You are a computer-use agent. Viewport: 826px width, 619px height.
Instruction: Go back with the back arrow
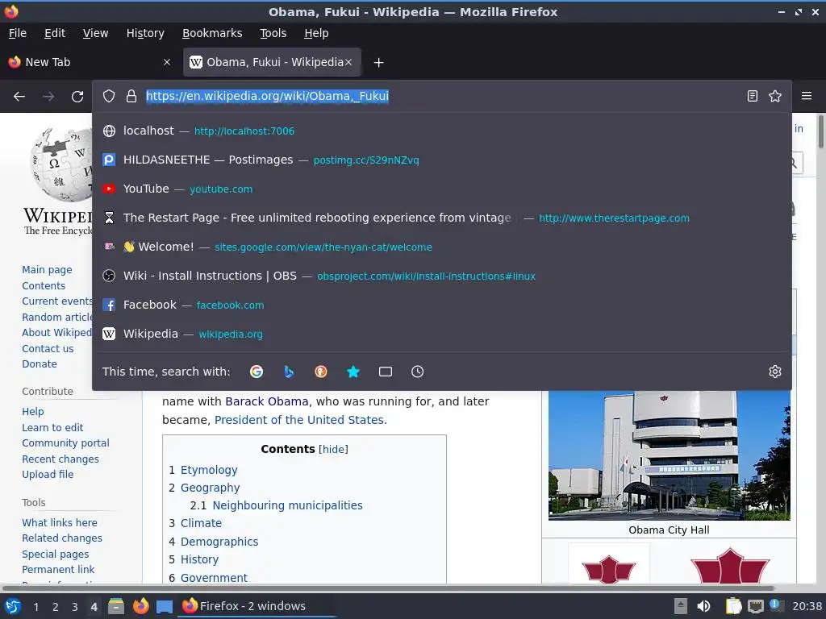pyautogui.click(x=19, y=97)
